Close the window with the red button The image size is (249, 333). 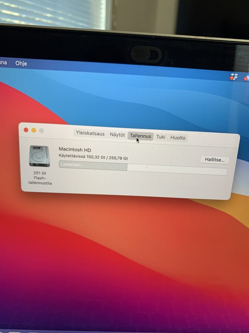coord(26,130)
